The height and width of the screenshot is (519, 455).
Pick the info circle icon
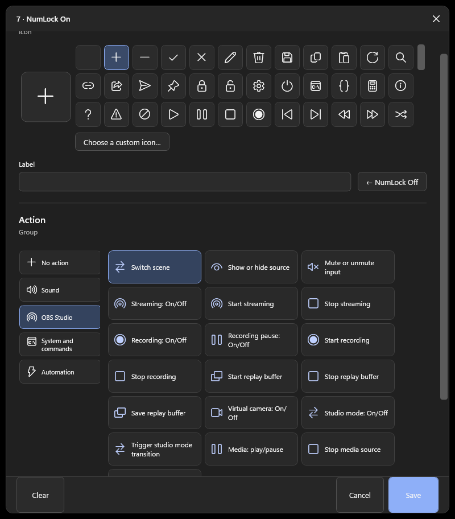pos(401,86)
